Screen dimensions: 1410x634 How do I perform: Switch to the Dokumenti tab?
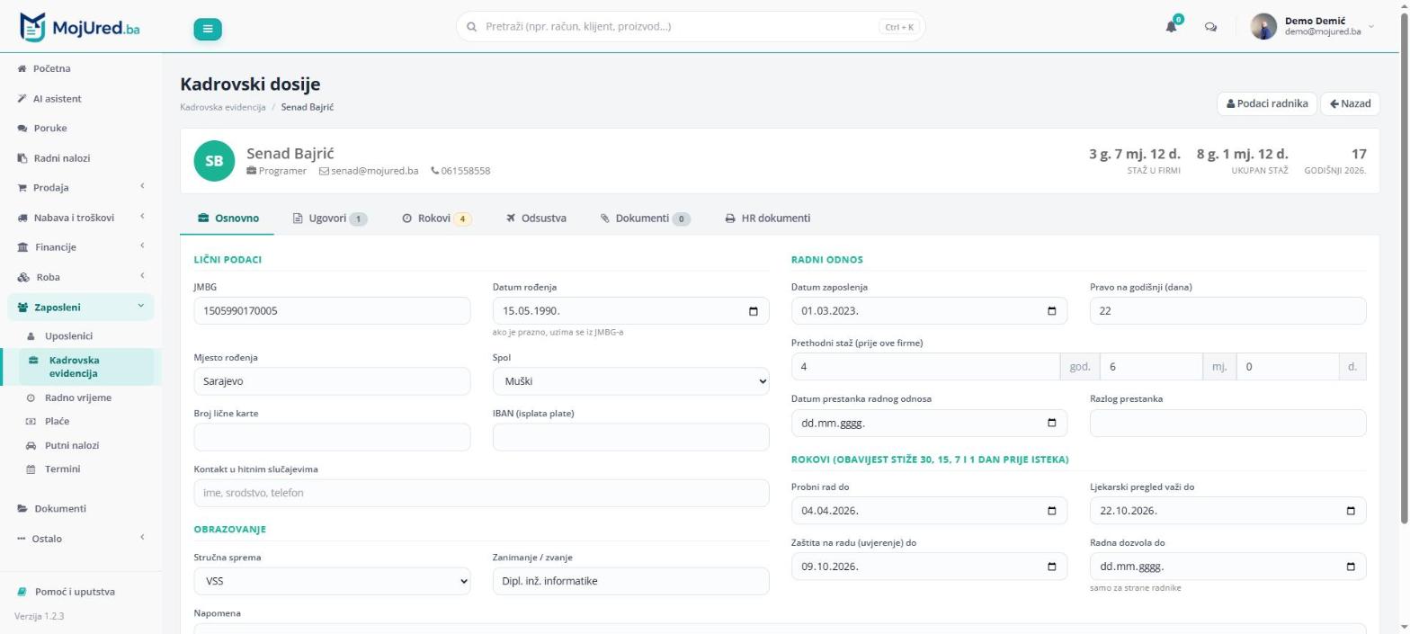(x=645, y=219)
